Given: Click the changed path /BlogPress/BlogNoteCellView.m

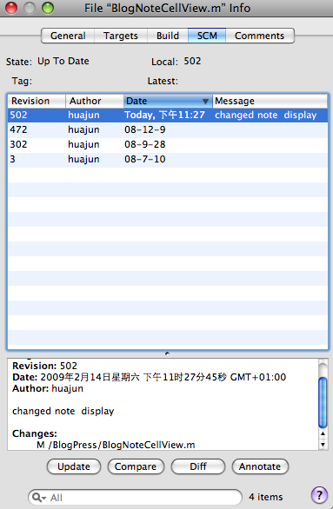Looking at the screenshot, I should [x=122, y=445].
